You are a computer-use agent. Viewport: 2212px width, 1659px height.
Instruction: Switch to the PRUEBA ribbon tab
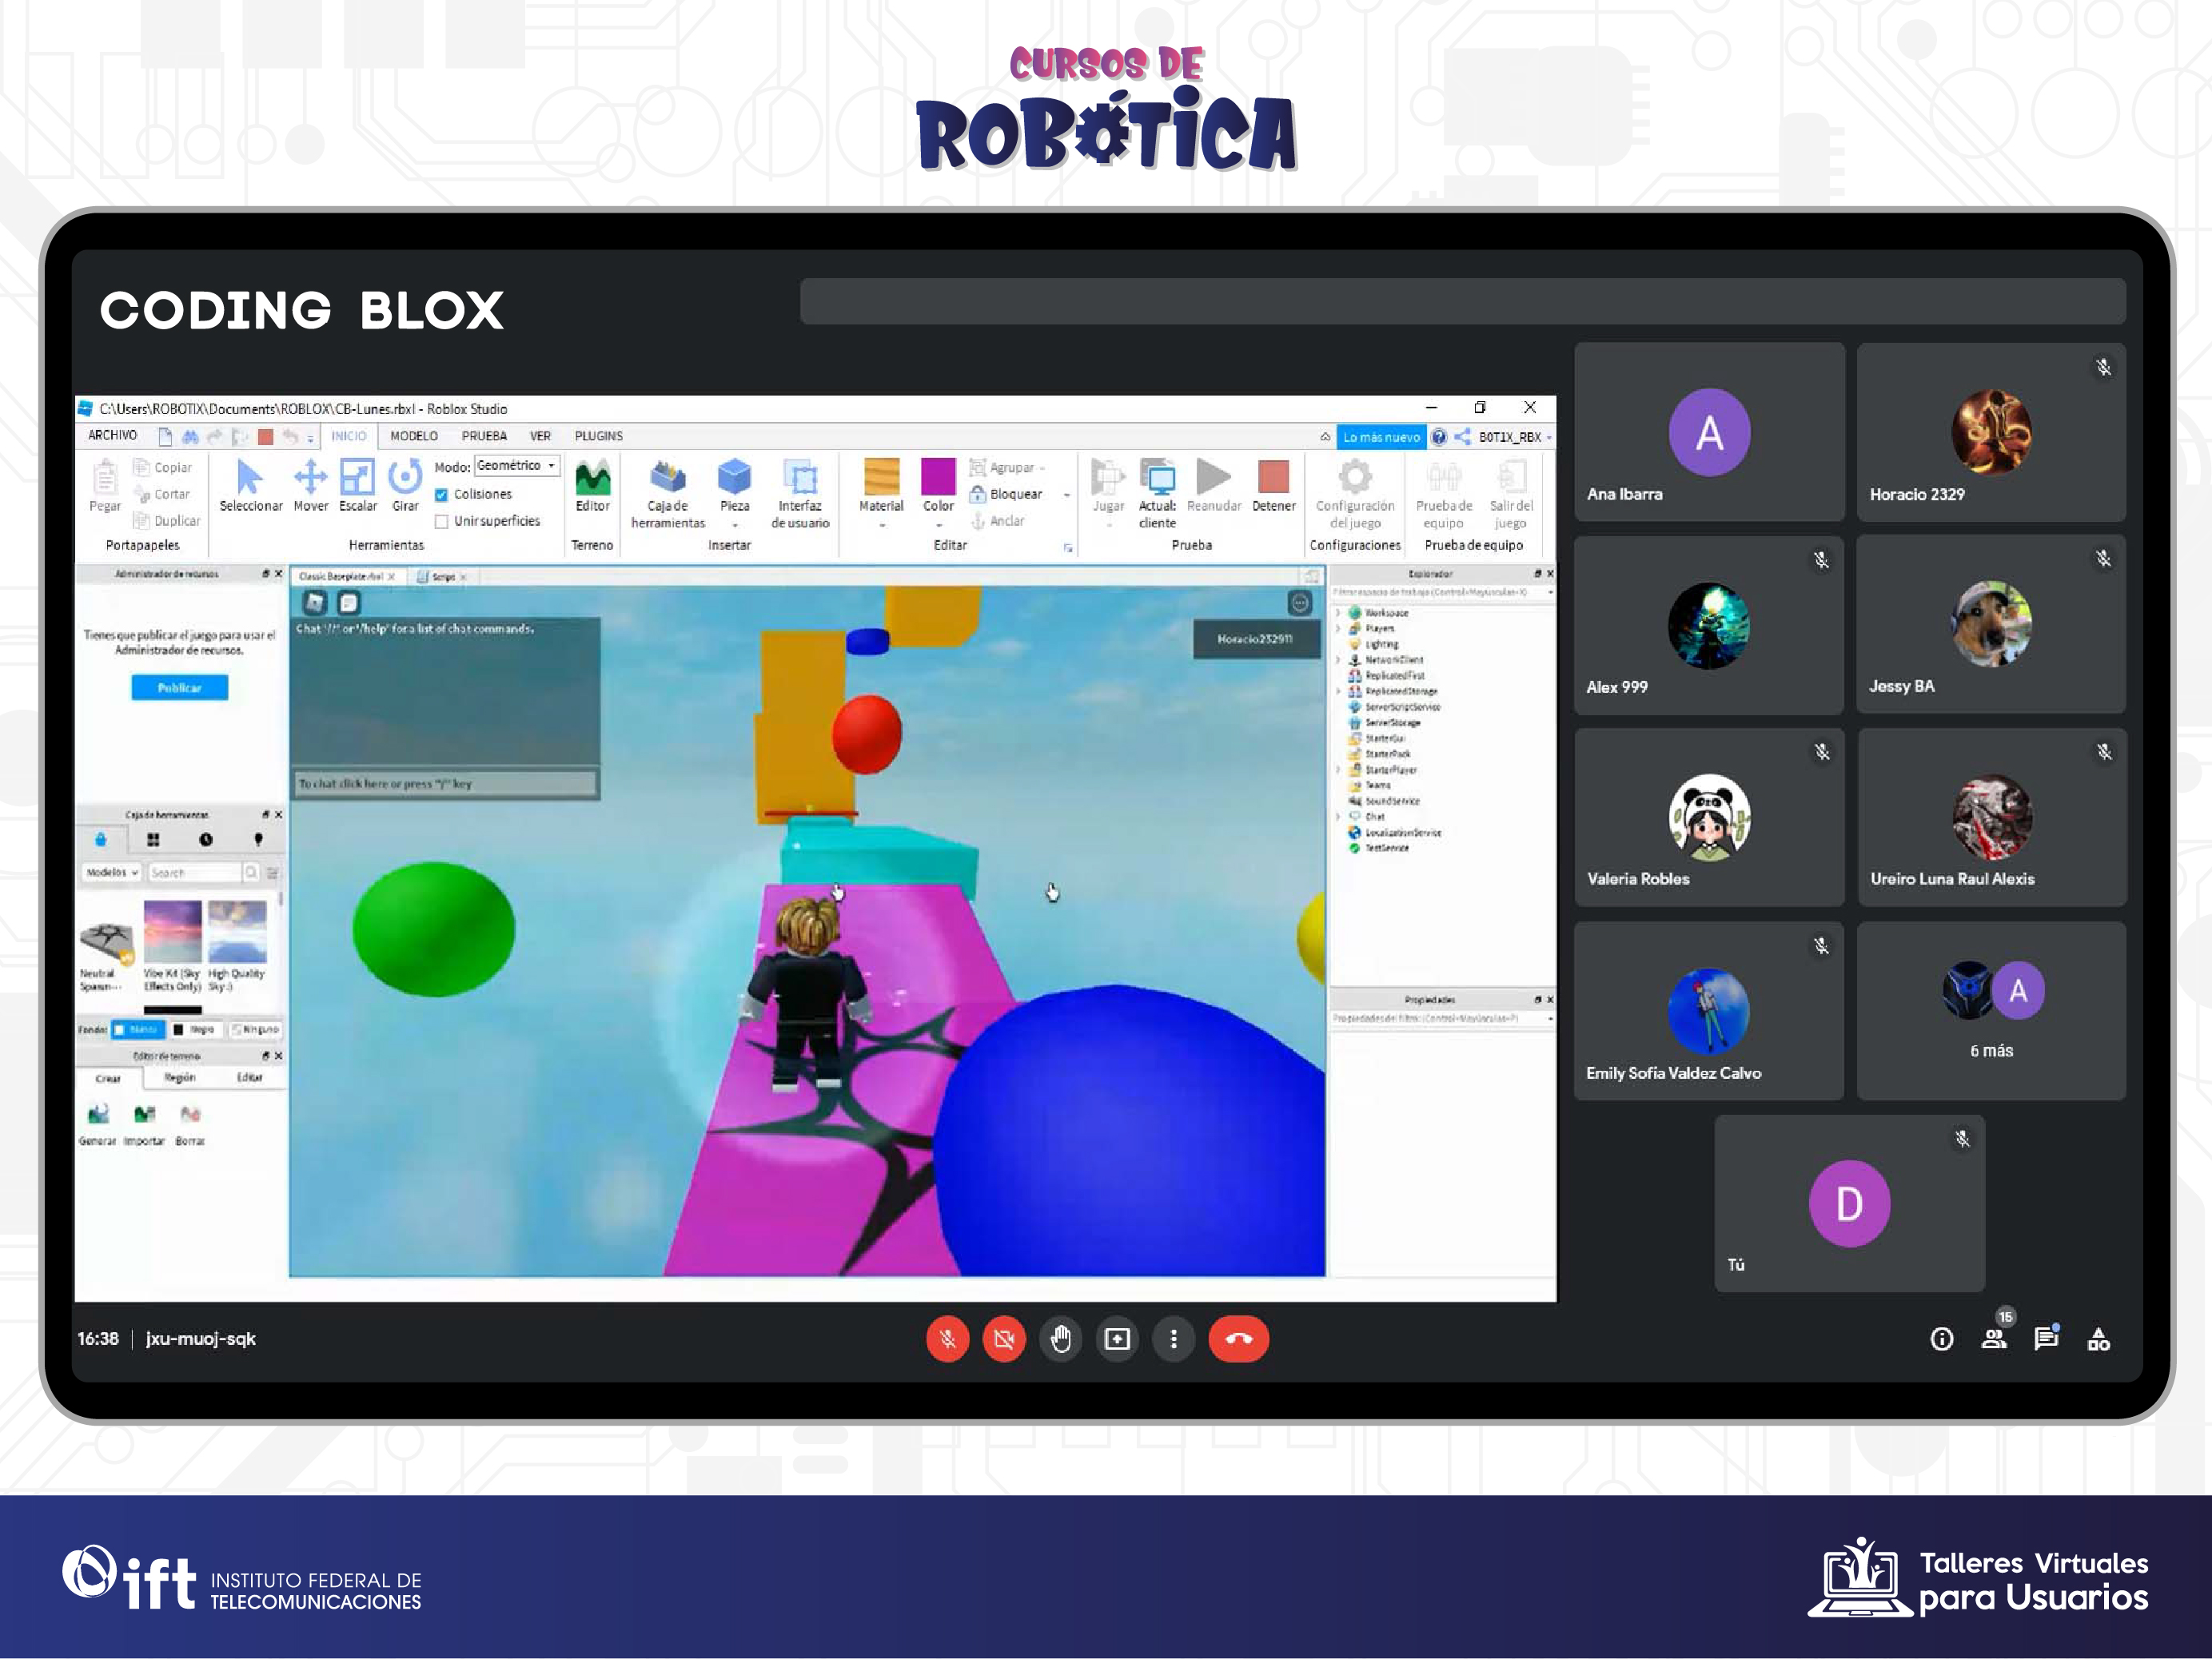click(x=484, y=436)
